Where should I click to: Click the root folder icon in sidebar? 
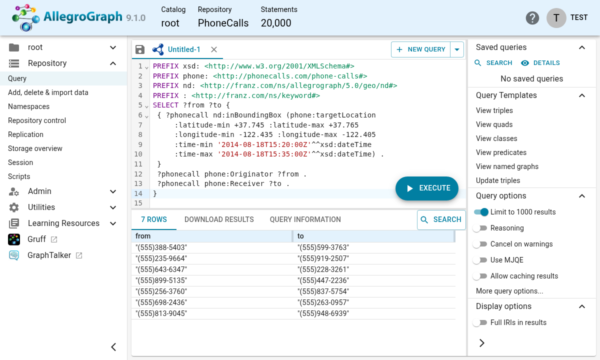pyautogui.click(x=14, y=47)
